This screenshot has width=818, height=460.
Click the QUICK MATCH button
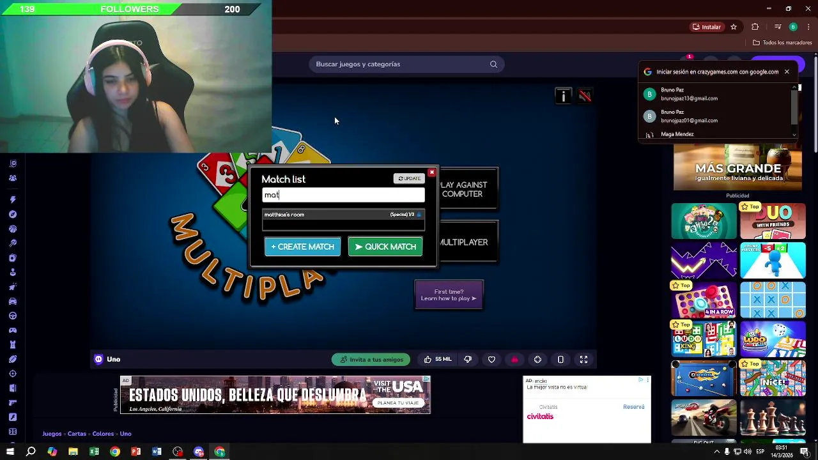[385, 247]
